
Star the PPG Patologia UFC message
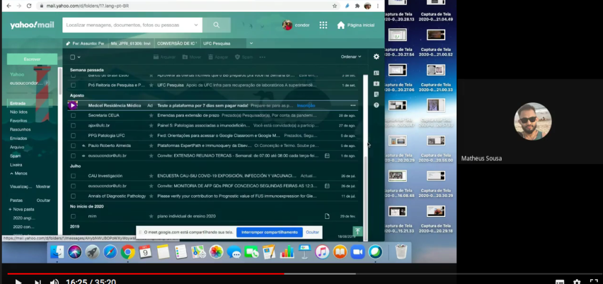pyautogui.click(x=151, y=135)
